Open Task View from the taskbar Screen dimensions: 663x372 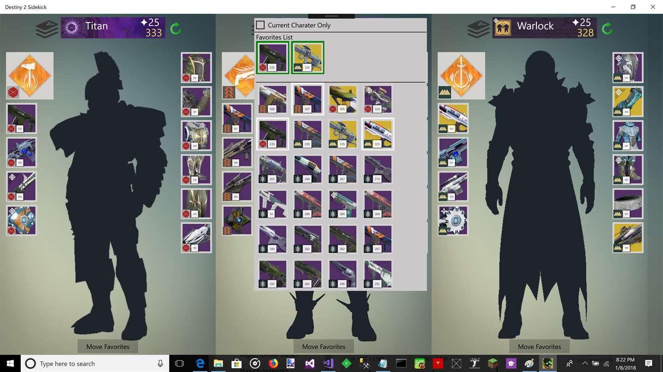click(x=180, y=363)
